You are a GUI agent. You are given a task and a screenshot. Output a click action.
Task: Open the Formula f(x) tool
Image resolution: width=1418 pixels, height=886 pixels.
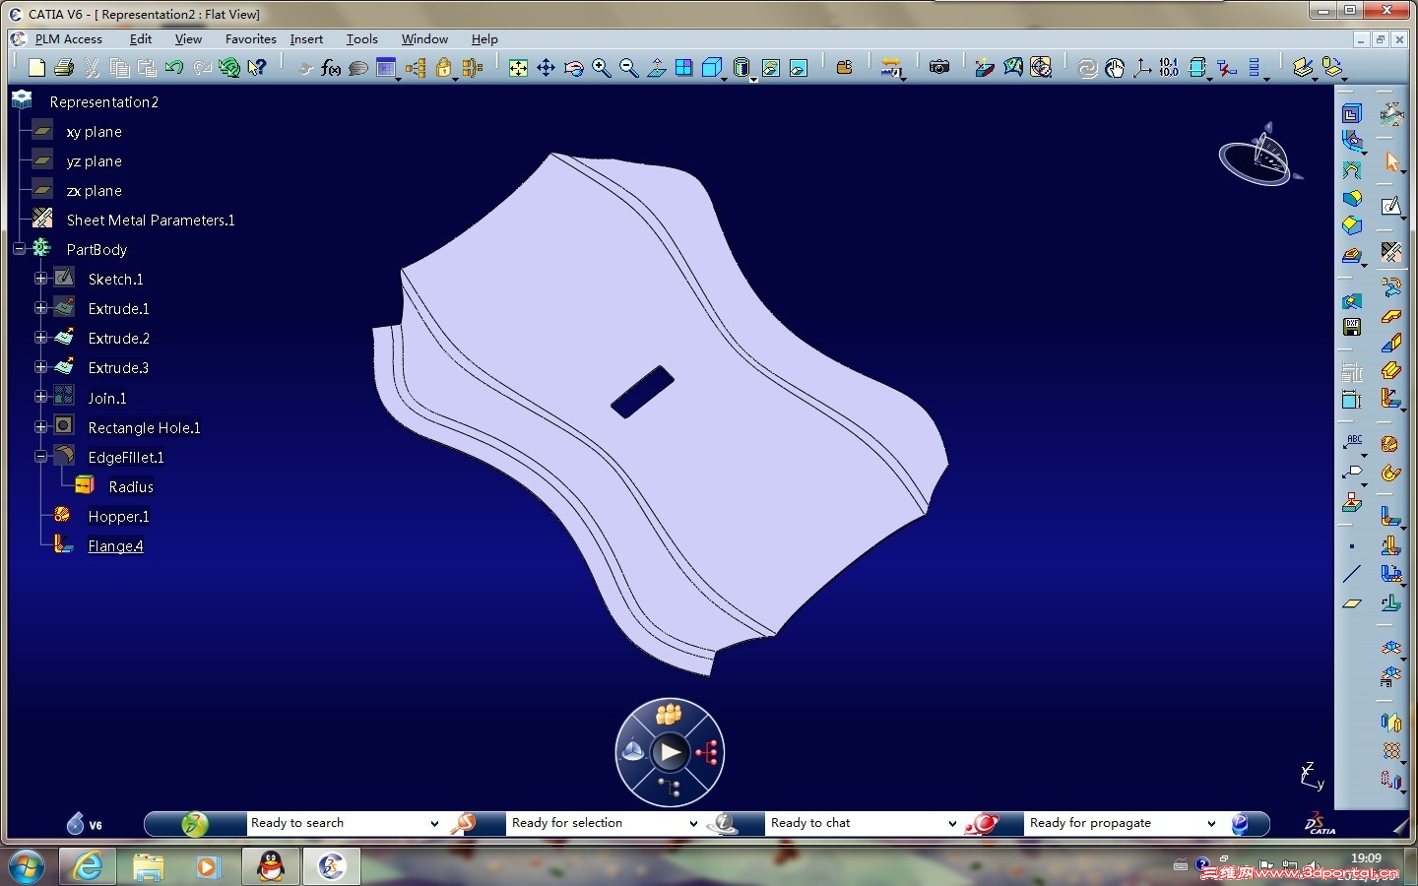331,67
